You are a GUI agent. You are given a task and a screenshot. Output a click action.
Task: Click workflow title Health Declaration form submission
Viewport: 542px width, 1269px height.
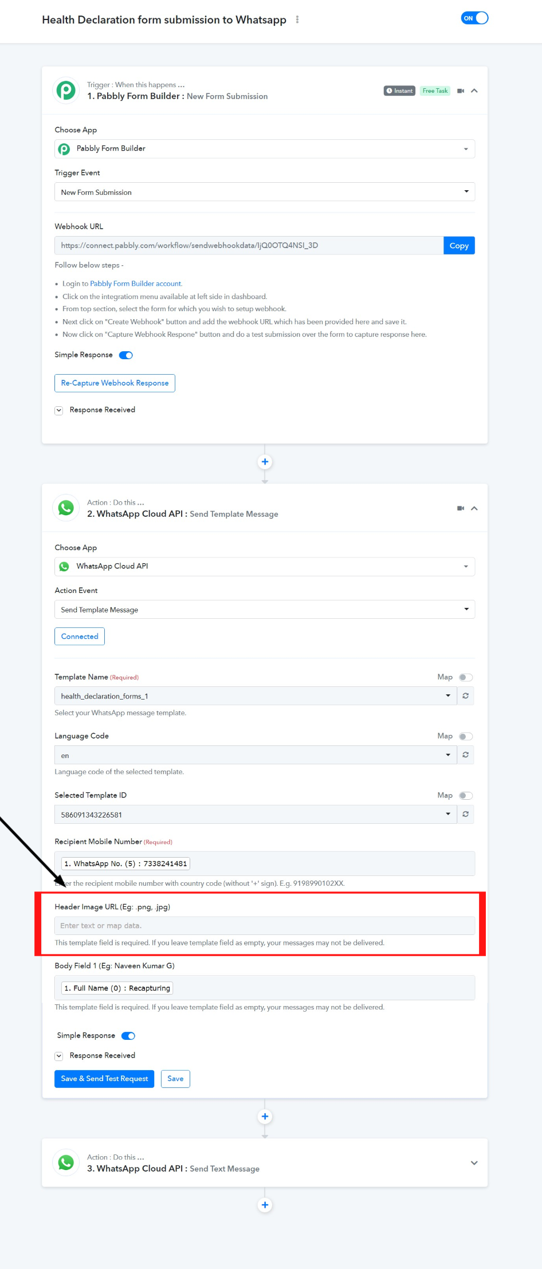tap(164, 19)
